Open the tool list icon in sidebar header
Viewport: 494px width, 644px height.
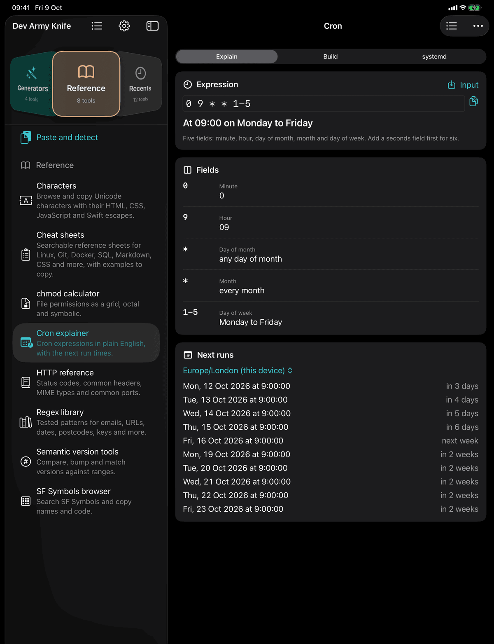(97, 26)
